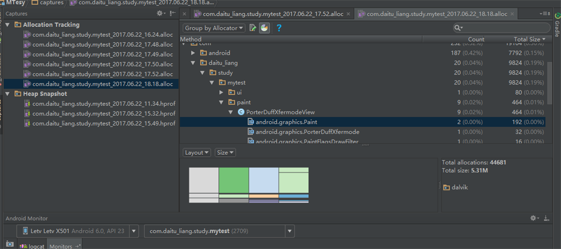Screen dimensions: 561x249
Task: Collapse the PorterDuffXfermodeView class node
Action: point(231,112)
